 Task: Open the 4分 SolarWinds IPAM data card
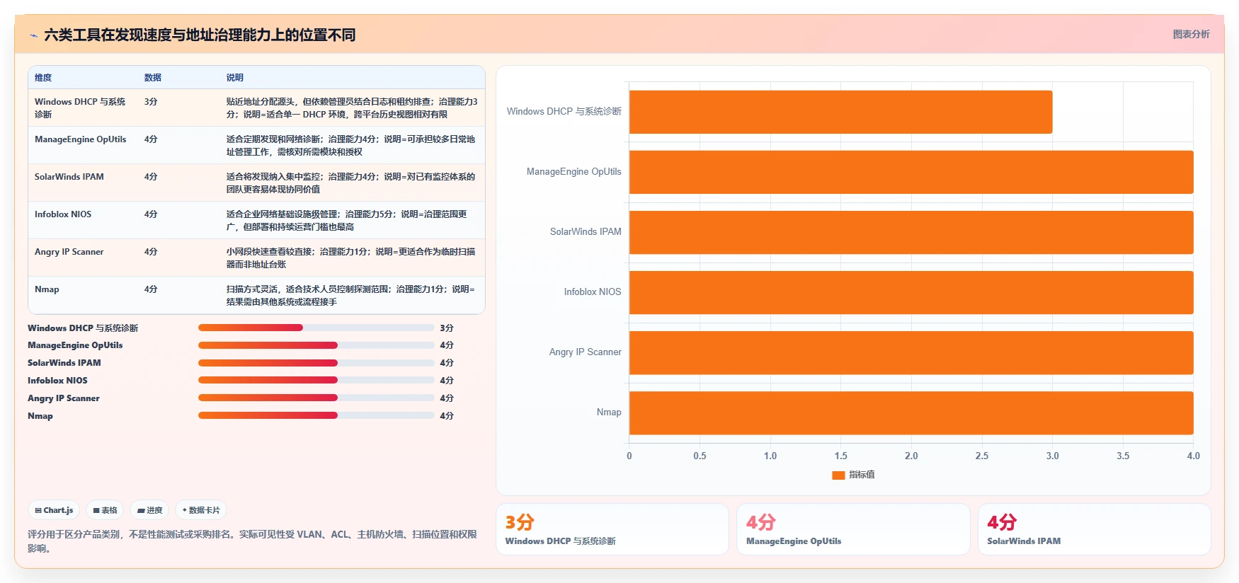pyautogui.click(x=1095, y=529)
